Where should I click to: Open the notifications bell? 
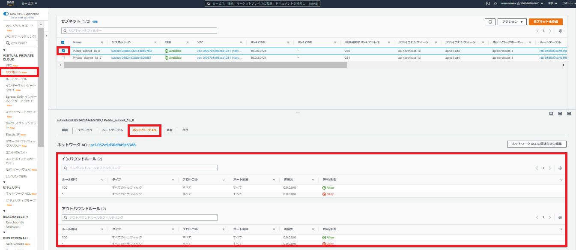coord(495,3)
